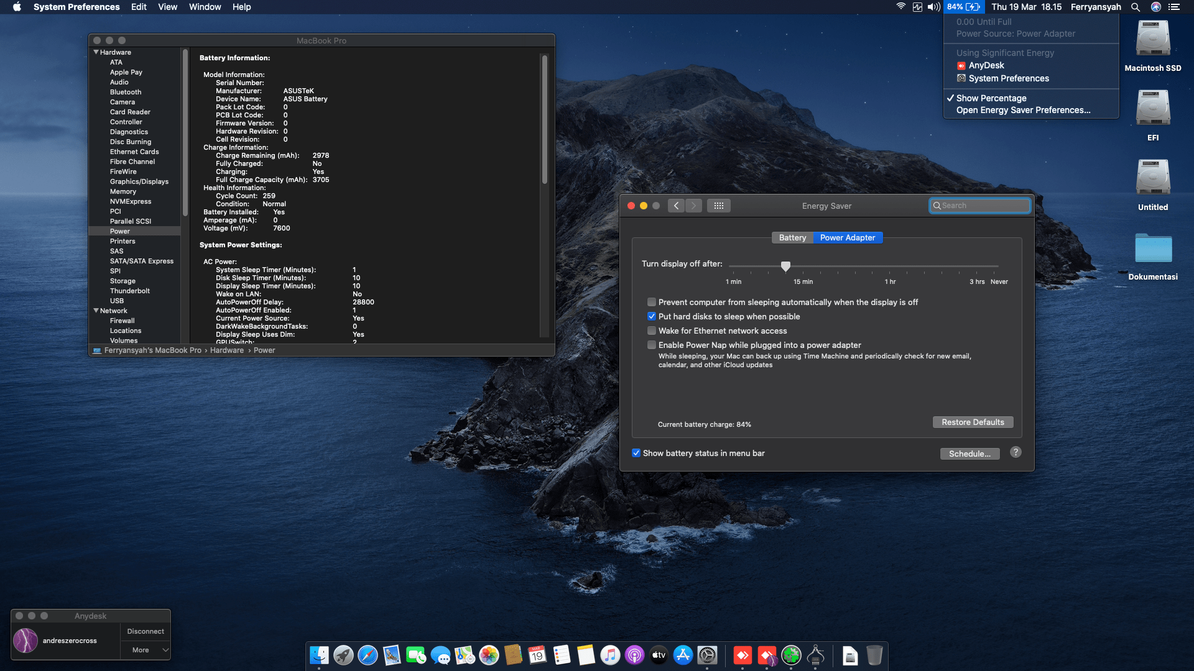Open Siri from the menu bar
This screenshot has height=671, width=1194.
pos(1156,7)
